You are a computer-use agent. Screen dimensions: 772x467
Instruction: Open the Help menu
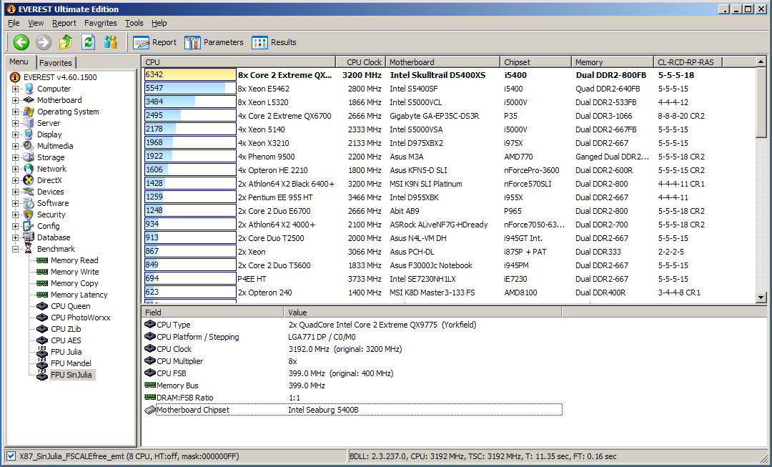point(159,23)
